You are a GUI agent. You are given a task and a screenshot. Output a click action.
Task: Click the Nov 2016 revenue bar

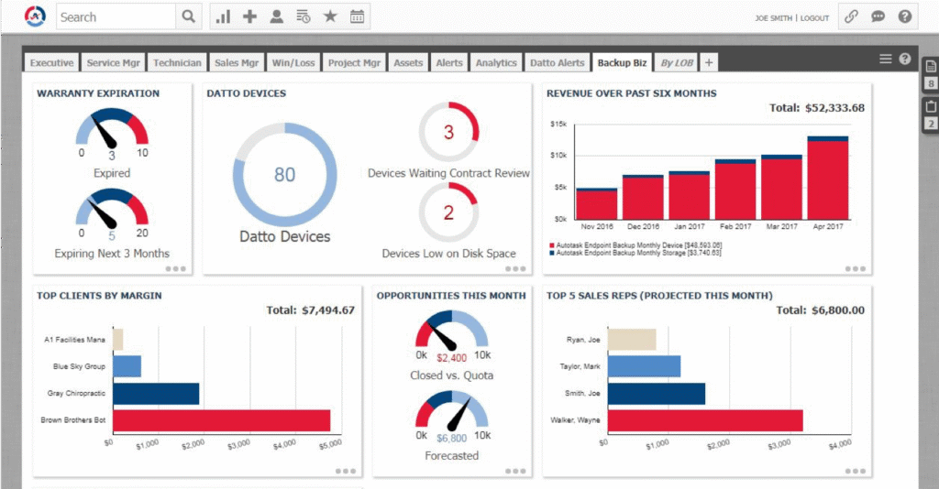(x=596, y=204)
